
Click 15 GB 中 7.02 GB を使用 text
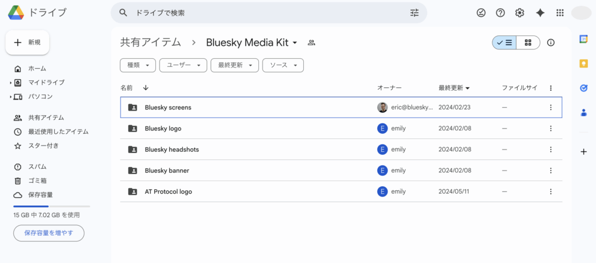(x=47, y=215)
